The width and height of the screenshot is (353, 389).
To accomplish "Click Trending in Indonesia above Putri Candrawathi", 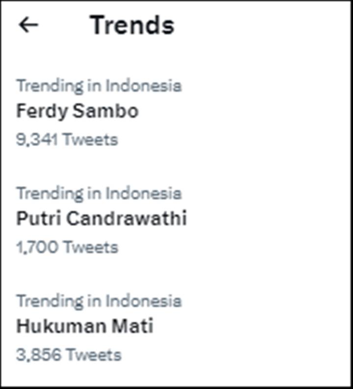I will pos(99,194).
